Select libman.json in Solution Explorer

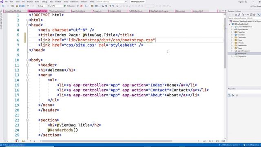(242, 53)
